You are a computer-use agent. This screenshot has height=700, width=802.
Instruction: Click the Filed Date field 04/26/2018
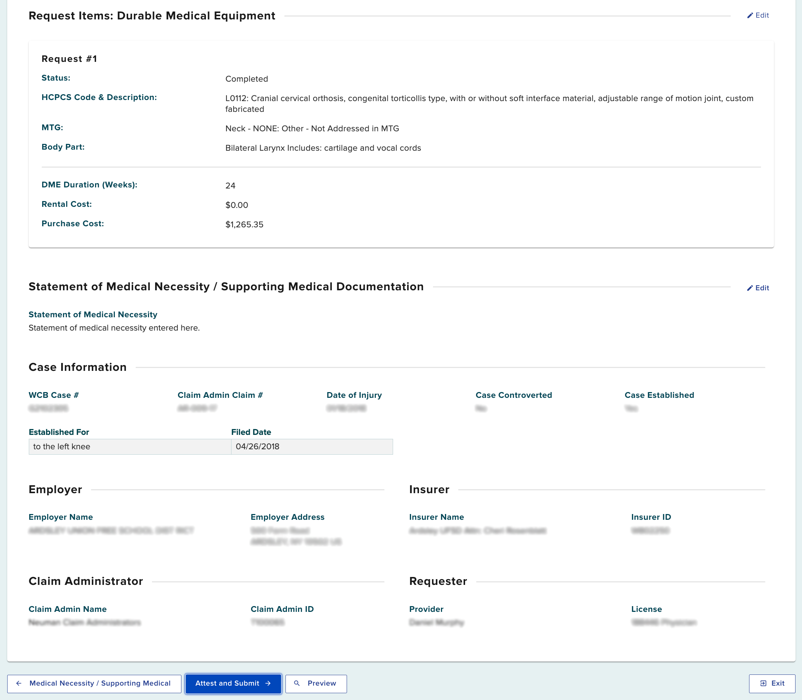click(311, 446)
